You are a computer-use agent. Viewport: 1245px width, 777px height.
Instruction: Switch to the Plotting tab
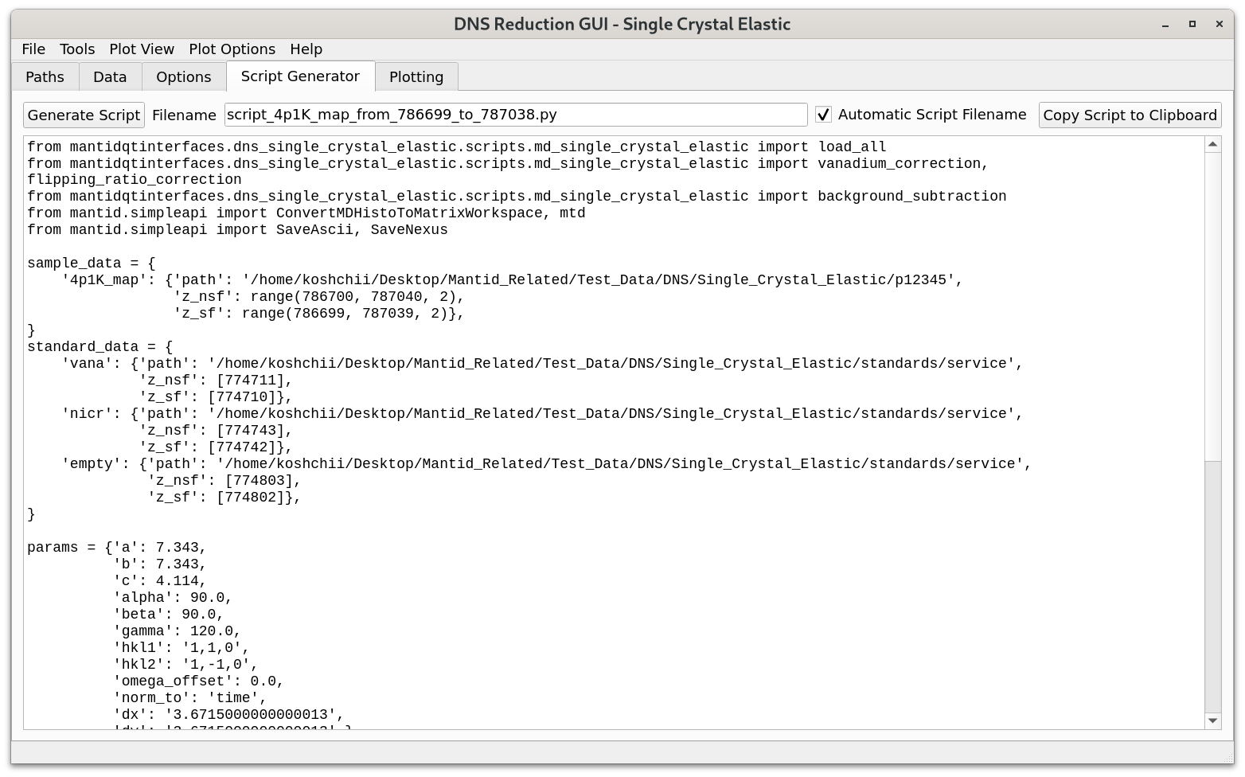tap(416, 77)
